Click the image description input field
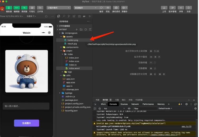 26,106
